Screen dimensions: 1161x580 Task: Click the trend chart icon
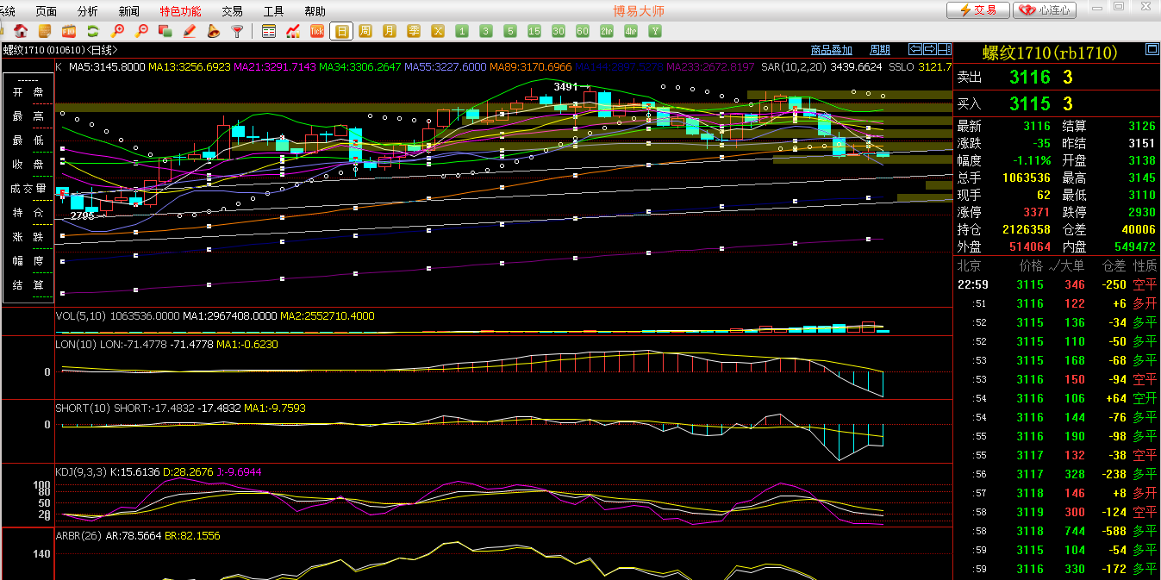(293, 31)
